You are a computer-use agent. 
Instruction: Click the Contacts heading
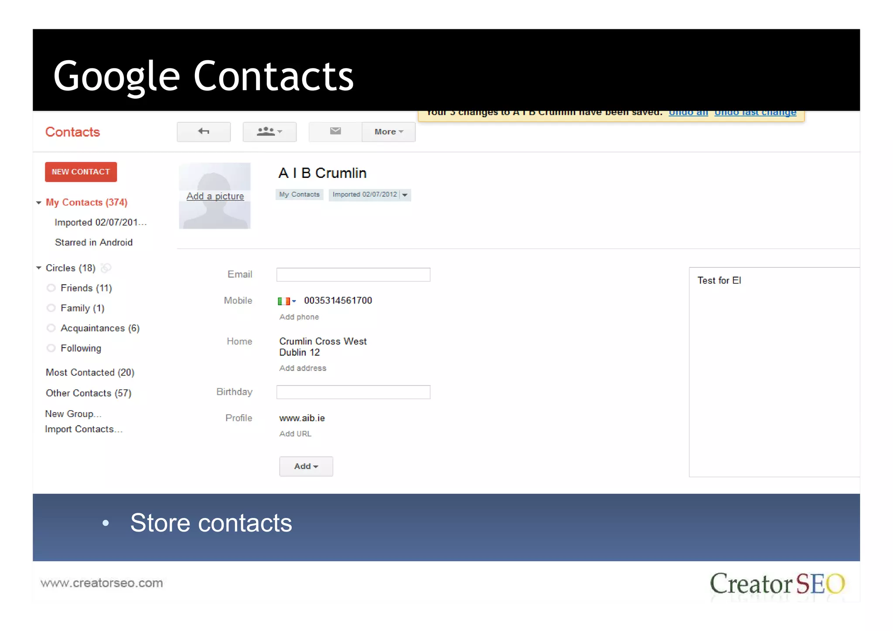coord(73,132)
